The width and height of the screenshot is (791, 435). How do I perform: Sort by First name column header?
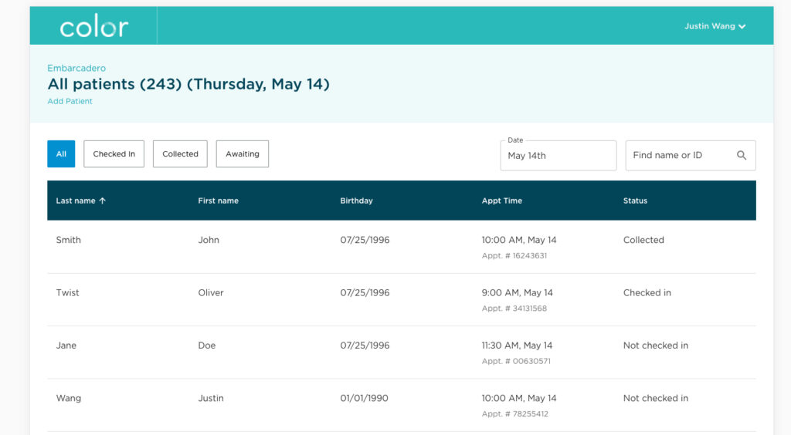coord(218,201)
